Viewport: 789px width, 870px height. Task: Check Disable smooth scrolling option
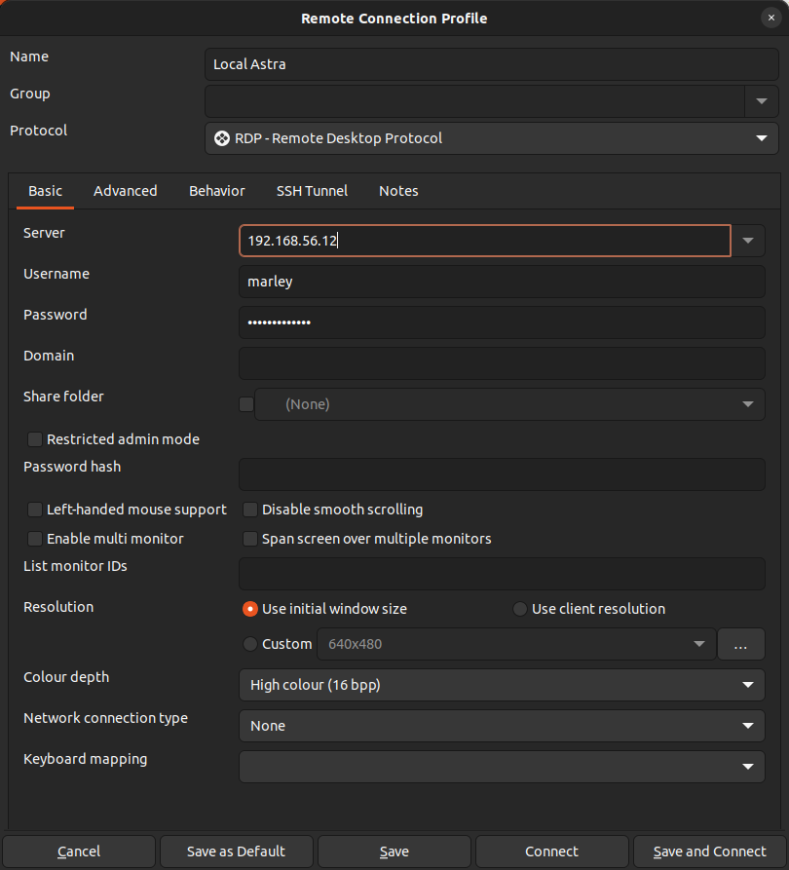coord(250,510)
